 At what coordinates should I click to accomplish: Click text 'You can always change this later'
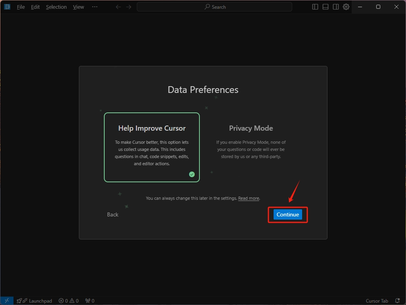[x=176, y=198]
